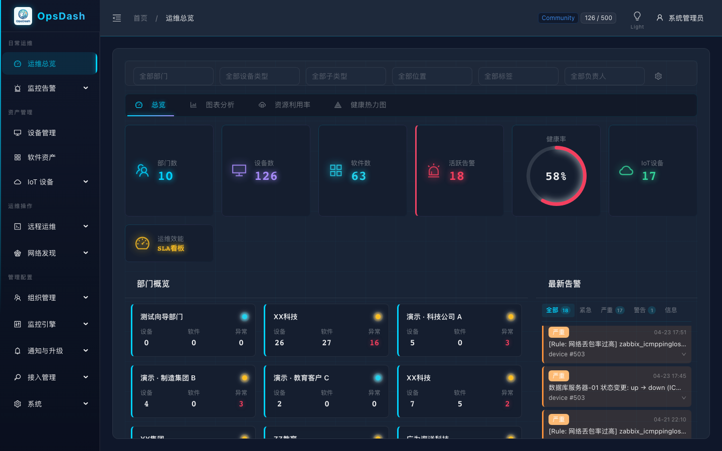Open the 全部标签 filter dropdown
722x451 pixels.
point(518,76)
